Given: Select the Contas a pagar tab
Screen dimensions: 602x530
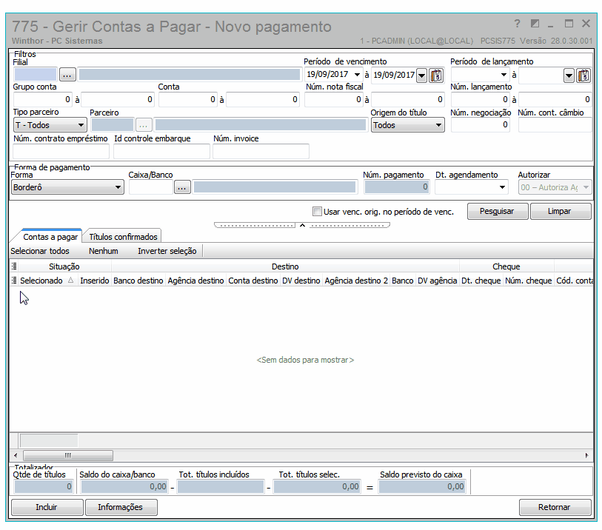Looking at the screenshot, I should point(50,237).
